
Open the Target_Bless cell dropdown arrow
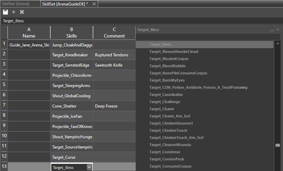point(89,167)
